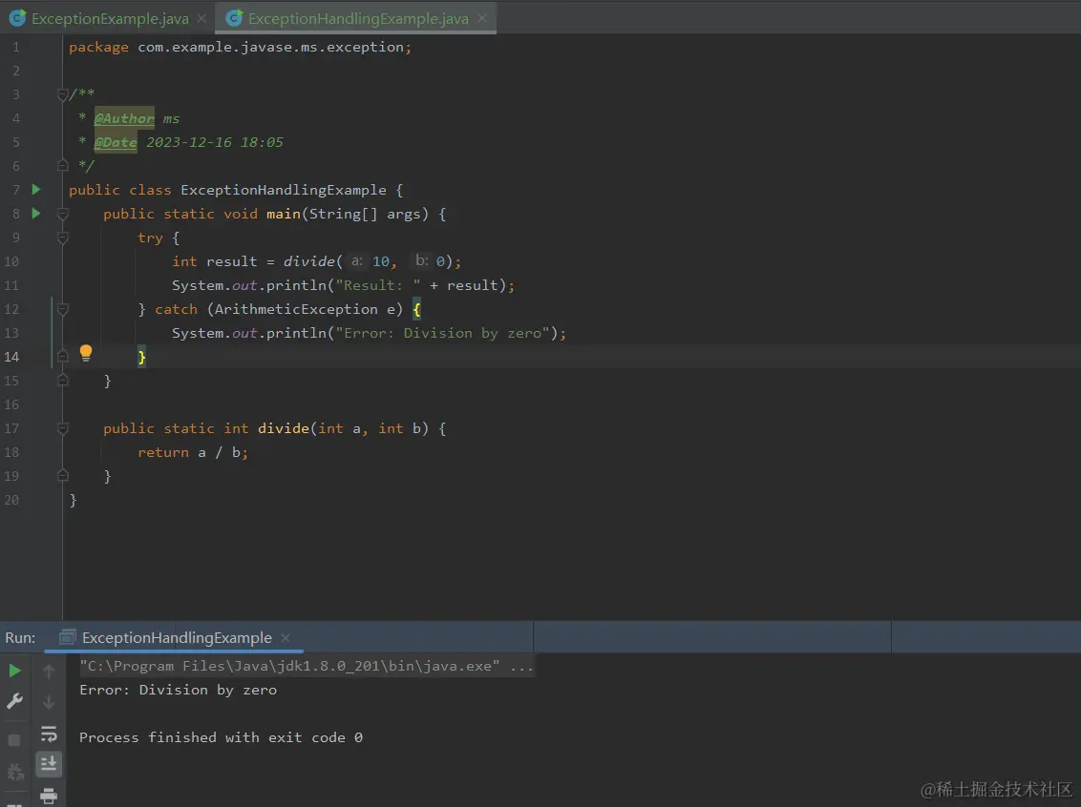Click the java.exe command line in console
This screenshot has height=807, width=1081.
(x=307, y=666)
